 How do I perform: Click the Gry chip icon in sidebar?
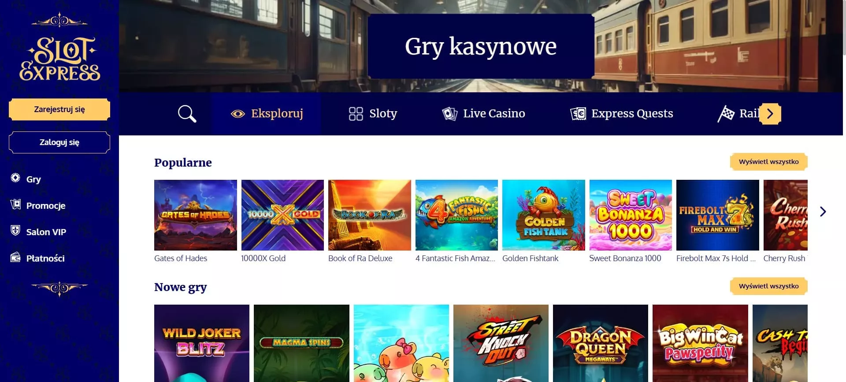click(x=15, y=178)
